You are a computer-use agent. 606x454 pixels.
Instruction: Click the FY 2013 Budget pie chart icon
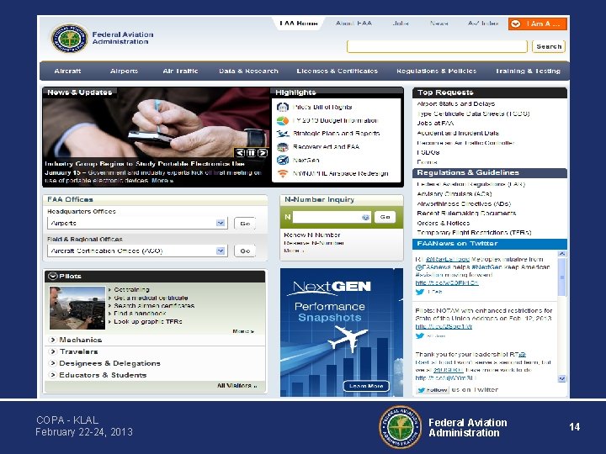tap(283, 120)
